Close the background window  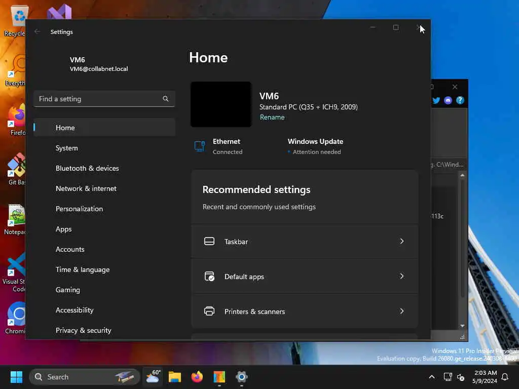coord(455,87)
